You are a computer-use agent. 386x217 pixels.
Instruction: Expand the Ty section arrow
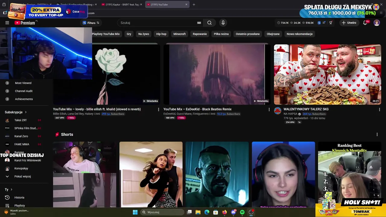tap(11, 190)
